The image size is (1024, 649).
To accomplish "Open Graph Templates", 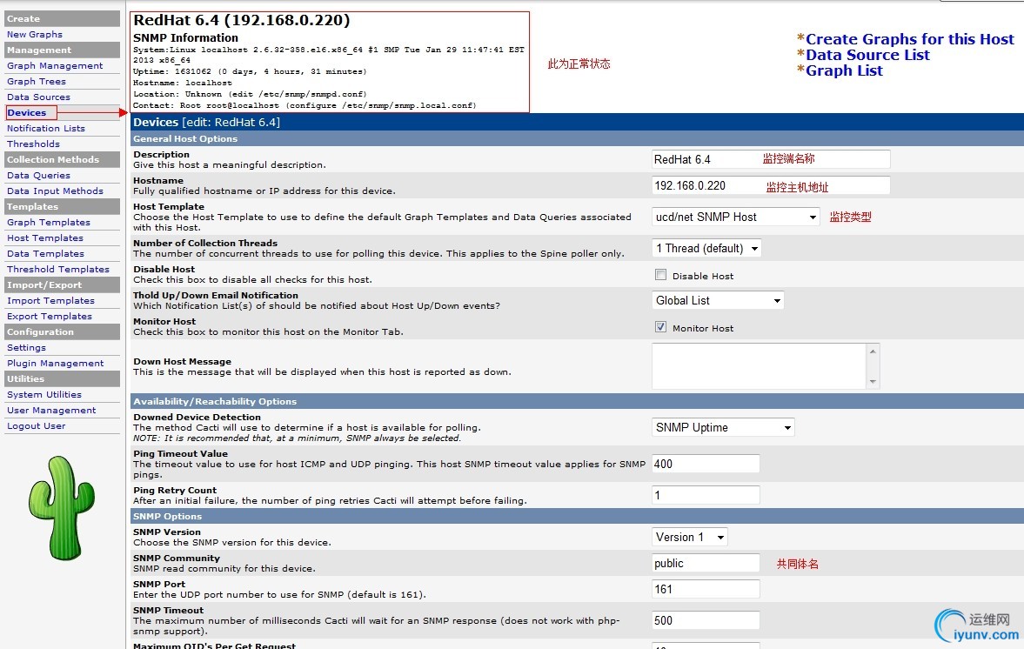I will [x=49, y=222].
